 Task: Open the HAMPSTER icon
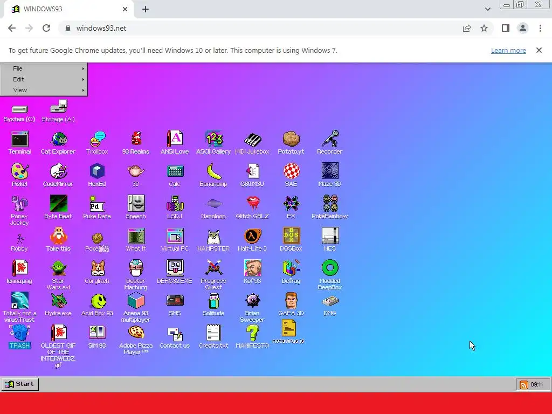tap(213, 240)
